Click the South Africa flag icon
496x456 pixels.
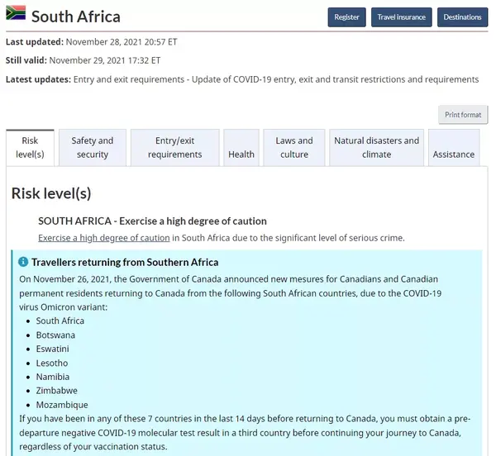[16, 14]
